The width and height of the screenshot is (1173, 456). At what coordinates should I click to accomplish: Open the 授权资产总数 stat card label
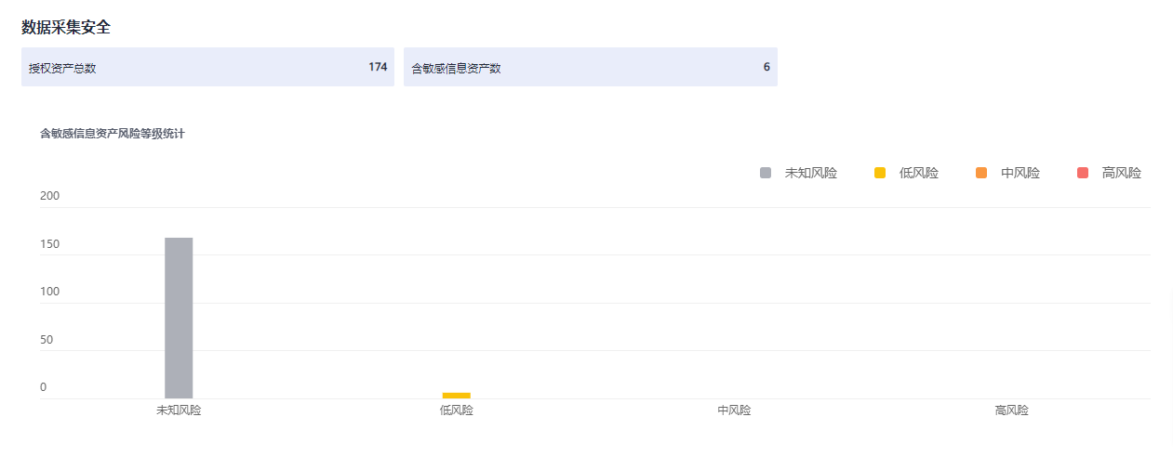point(62,68)
